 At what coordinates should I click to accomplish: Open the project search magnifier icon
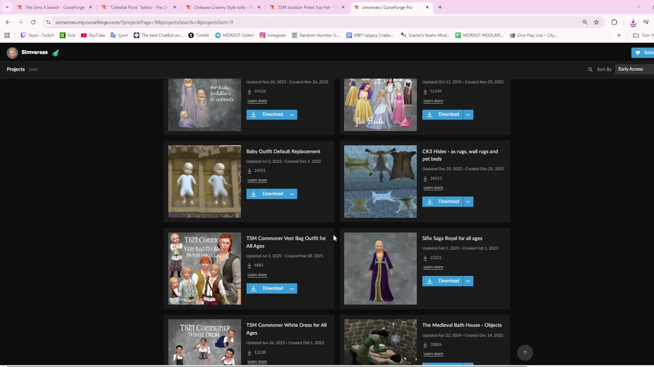pos(590,69)
